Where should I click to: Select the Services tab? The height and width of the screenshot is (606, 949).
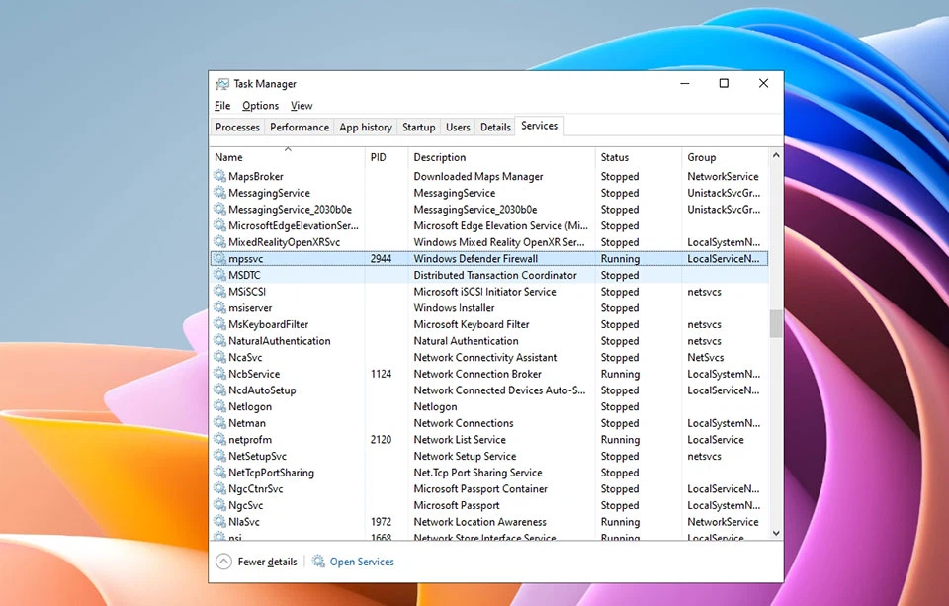coord(540,126)
